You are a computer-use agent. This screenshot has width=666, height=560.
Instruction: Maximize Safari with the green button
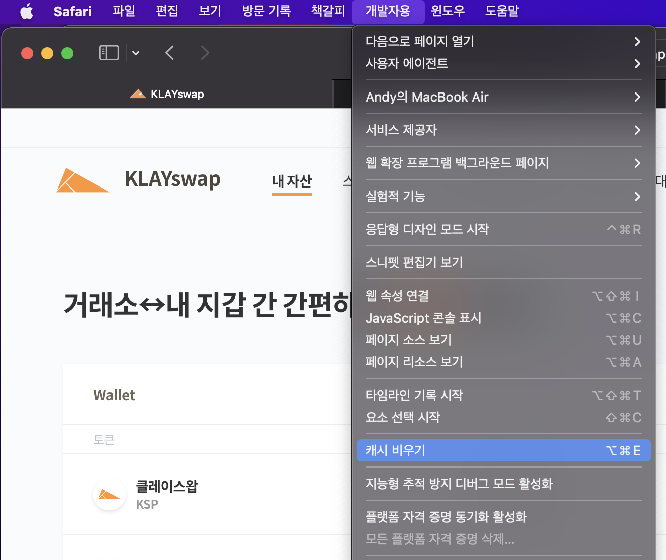tap(67, 53)
